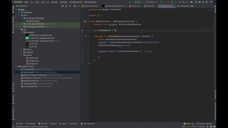Open Resource Manager from left stripe
Image resolution: width=228 pixels, height=128 pixels.
tap(13, 25)
